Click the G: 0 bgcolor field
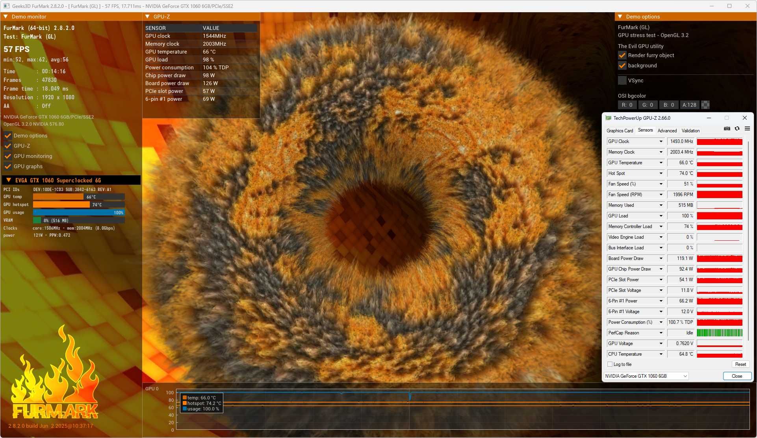This screenshot has height=438, width=757. coord(648,105)
